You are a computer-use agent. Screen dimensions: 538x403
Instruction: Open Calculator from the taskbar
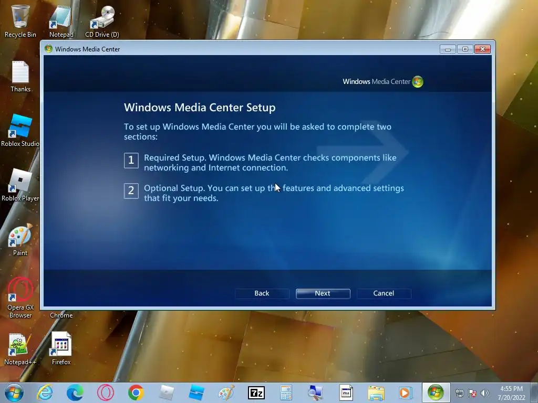(286, 393)
